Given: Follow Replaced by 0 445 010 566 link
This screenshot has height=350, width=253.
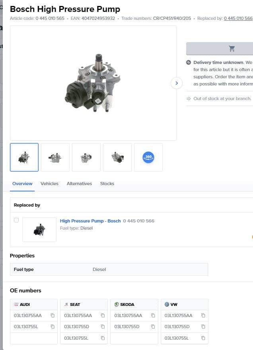Looking at the screenshot, I should click(238, 18).
